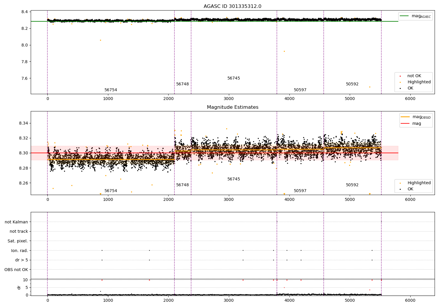
Task: Click the orange outlier point near magnitude 8.06 in top plot
Action: [x=100, y=40]
